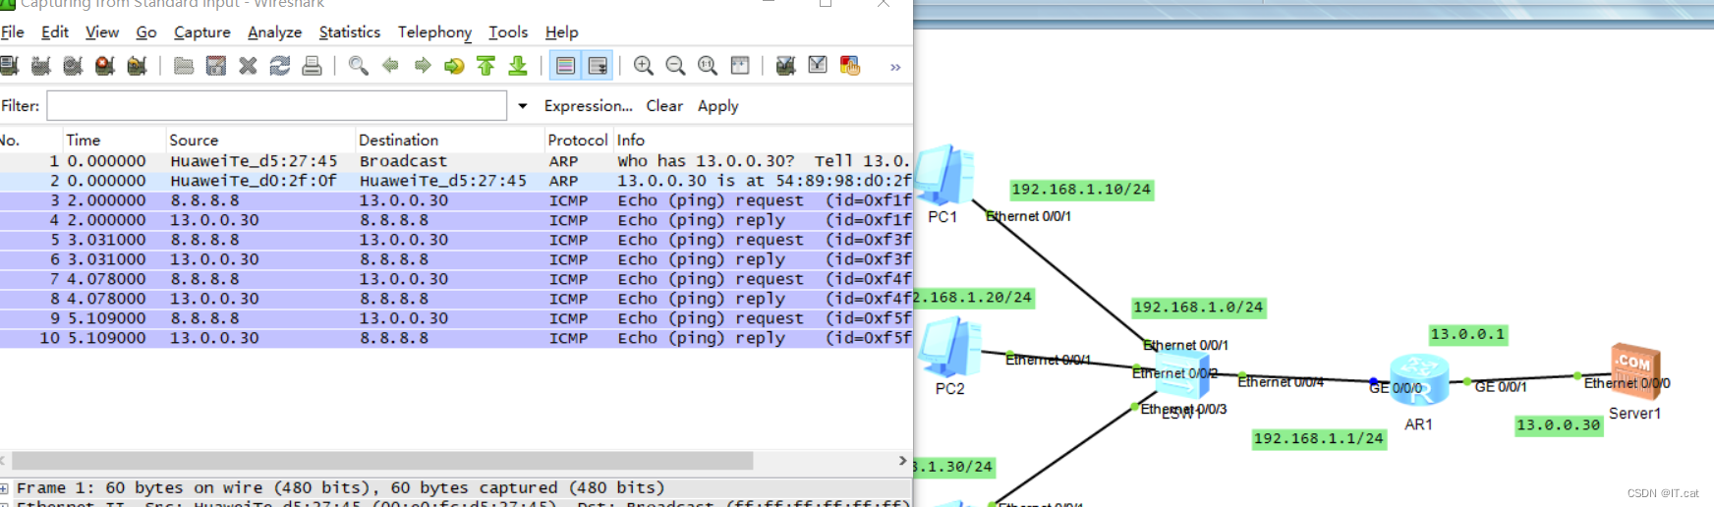Select the LSW1 switch in topology

point(1182,374)
